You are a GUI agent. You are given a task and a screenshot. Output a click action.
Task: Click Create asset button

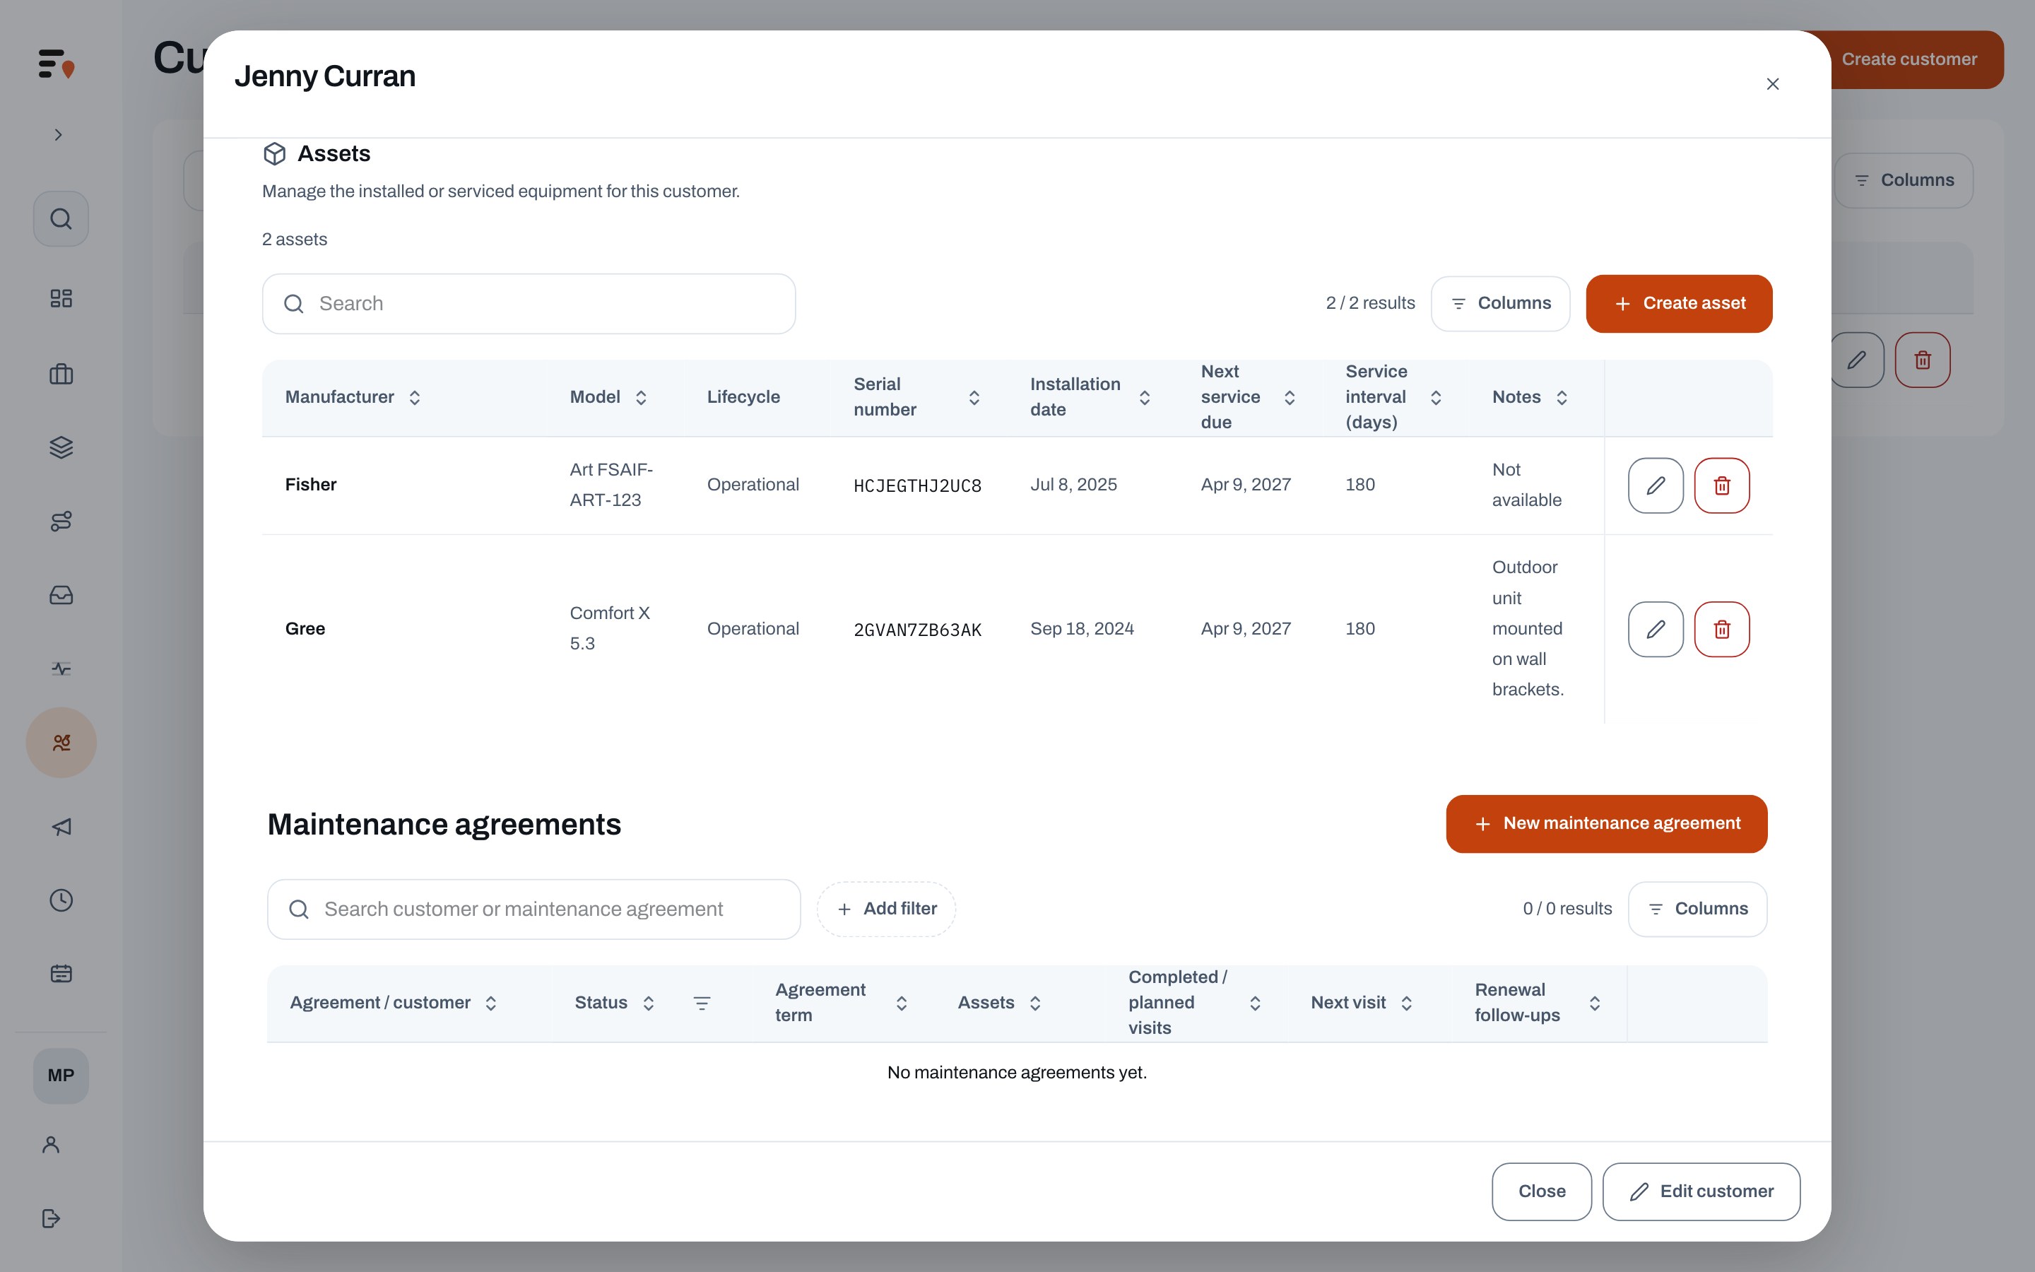click(x=1678, y=304)
